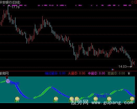Click the 短底①: 0.00 value

116,73
